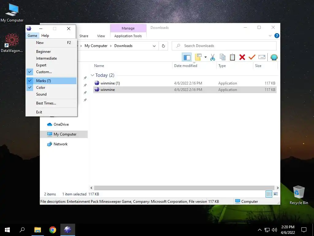Open the address bar history dropdown
The height and width of the screenshot is (236, 314).
[154, 46]
